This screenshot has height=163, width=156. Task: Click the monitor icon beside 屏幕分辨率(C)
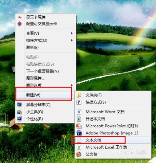click(19, 105)
